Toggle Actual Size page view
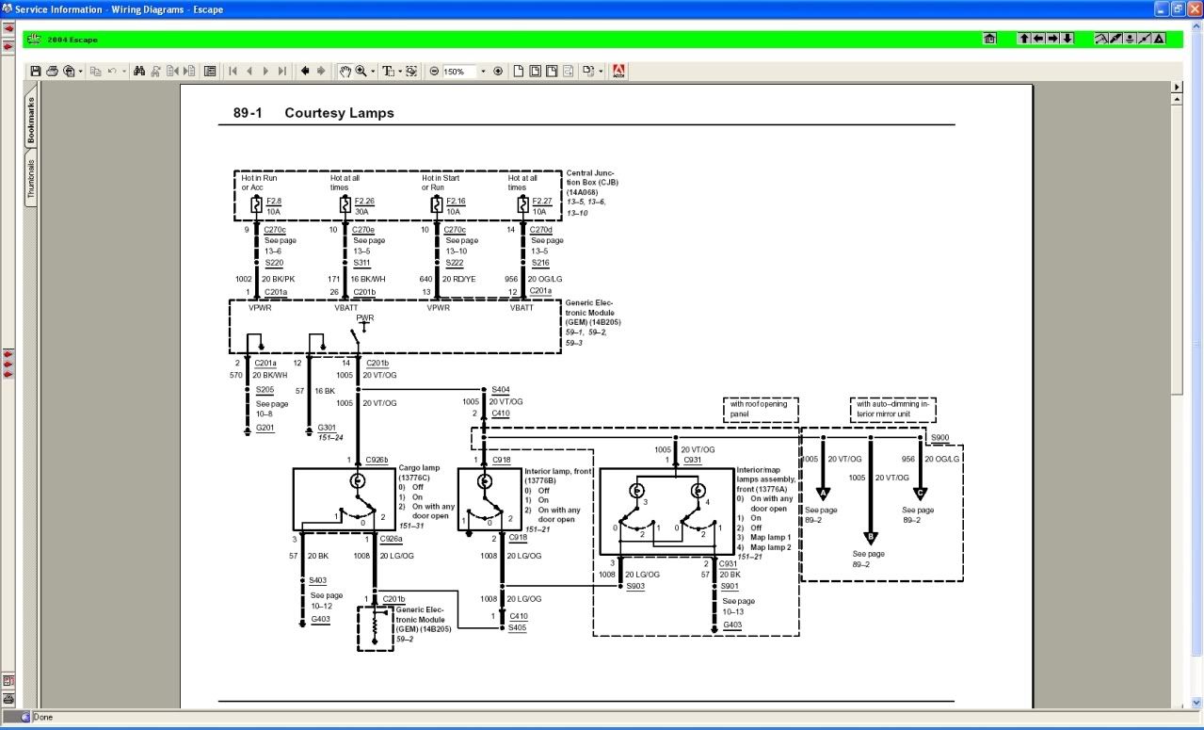This screenshot has height=730, width=1204. (518, 71)
